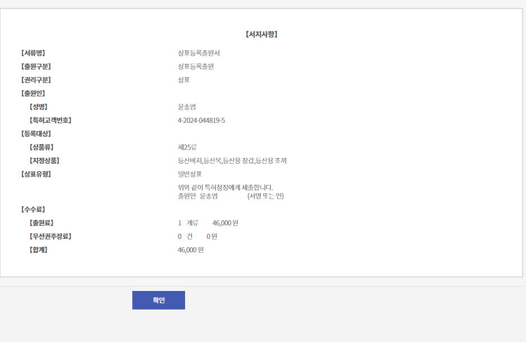The width and height of the screenshot is (526, 342).
Task: Click the 확인 confirm button
Action: [158, 300]
